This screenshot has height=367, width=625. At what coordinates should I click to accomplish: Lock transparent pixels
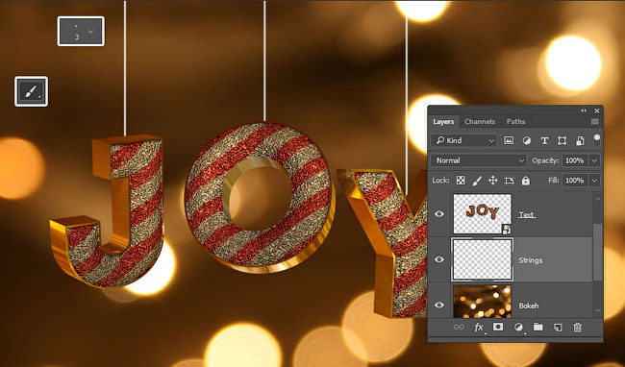[x=461, y=181]
